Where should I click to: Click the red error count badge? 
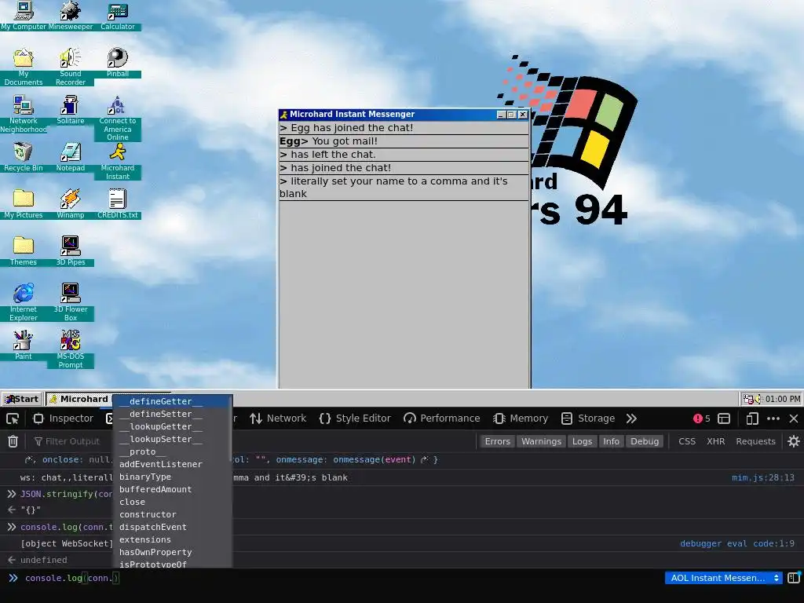point(701,418)
